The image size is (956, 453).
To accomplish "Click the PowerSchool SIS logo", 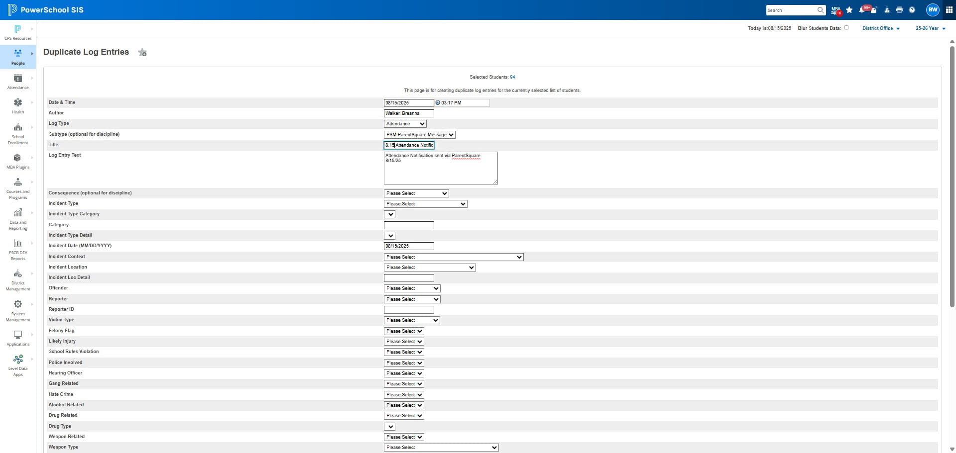I will coord(45,10).
